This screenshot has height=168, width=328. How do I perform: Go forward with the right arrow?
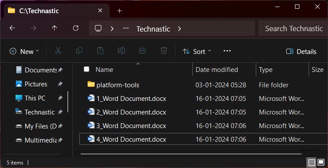click(33, 28)
